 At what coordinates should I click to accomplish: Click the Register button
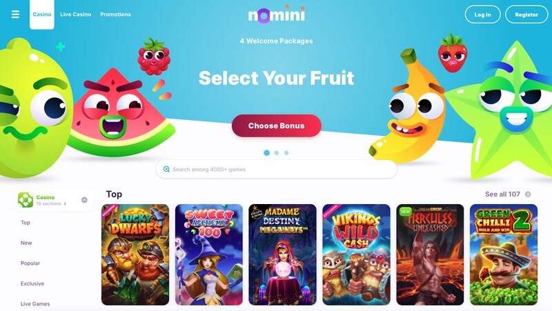[x=526, y=14]
